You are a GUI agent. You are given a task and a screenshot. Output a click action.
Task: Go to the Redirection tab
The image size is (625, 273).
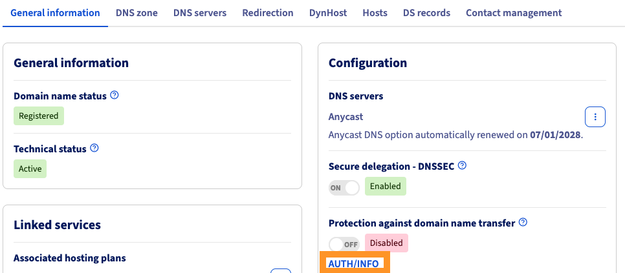(268, 13)
